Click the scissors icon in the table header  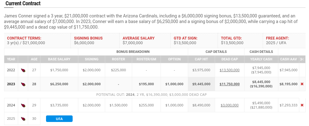coord(302,59)
